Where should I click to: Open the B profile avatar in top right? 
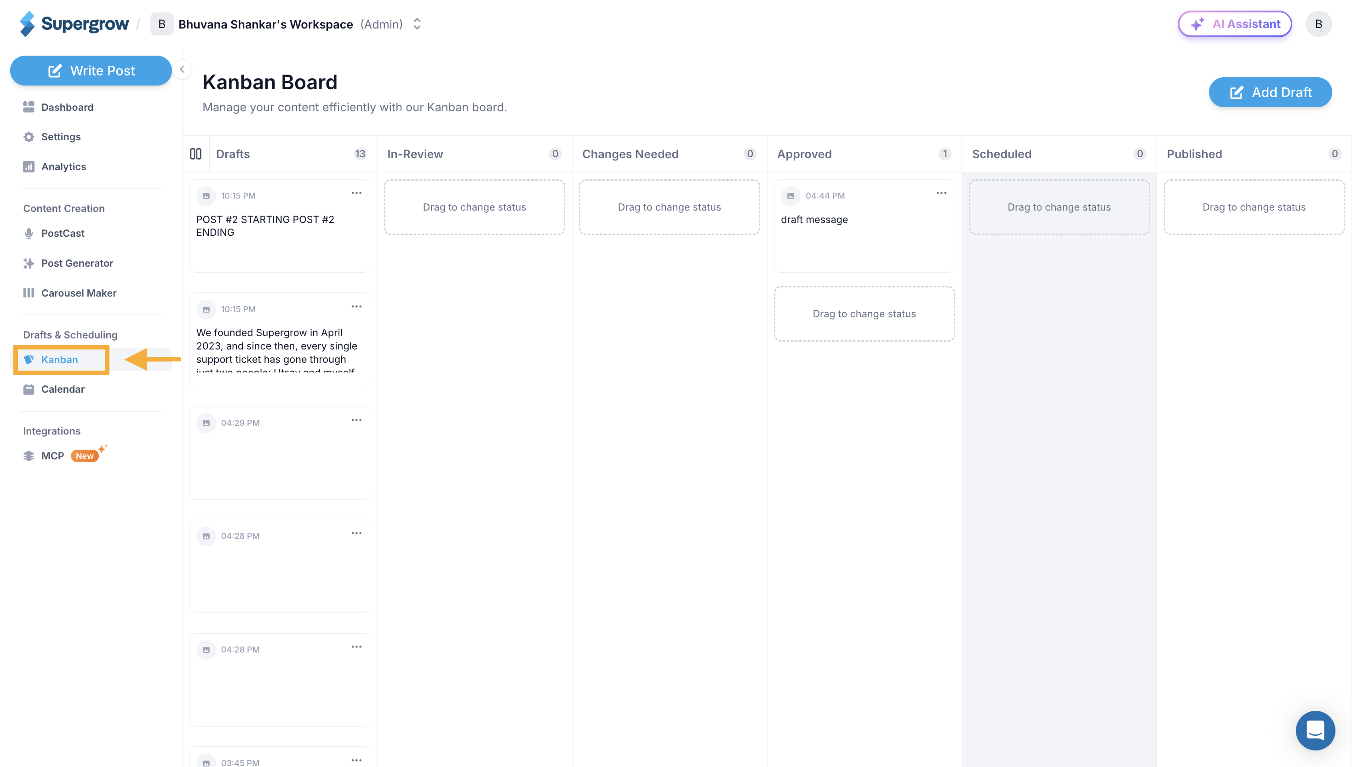click(x=1318, y=24)
